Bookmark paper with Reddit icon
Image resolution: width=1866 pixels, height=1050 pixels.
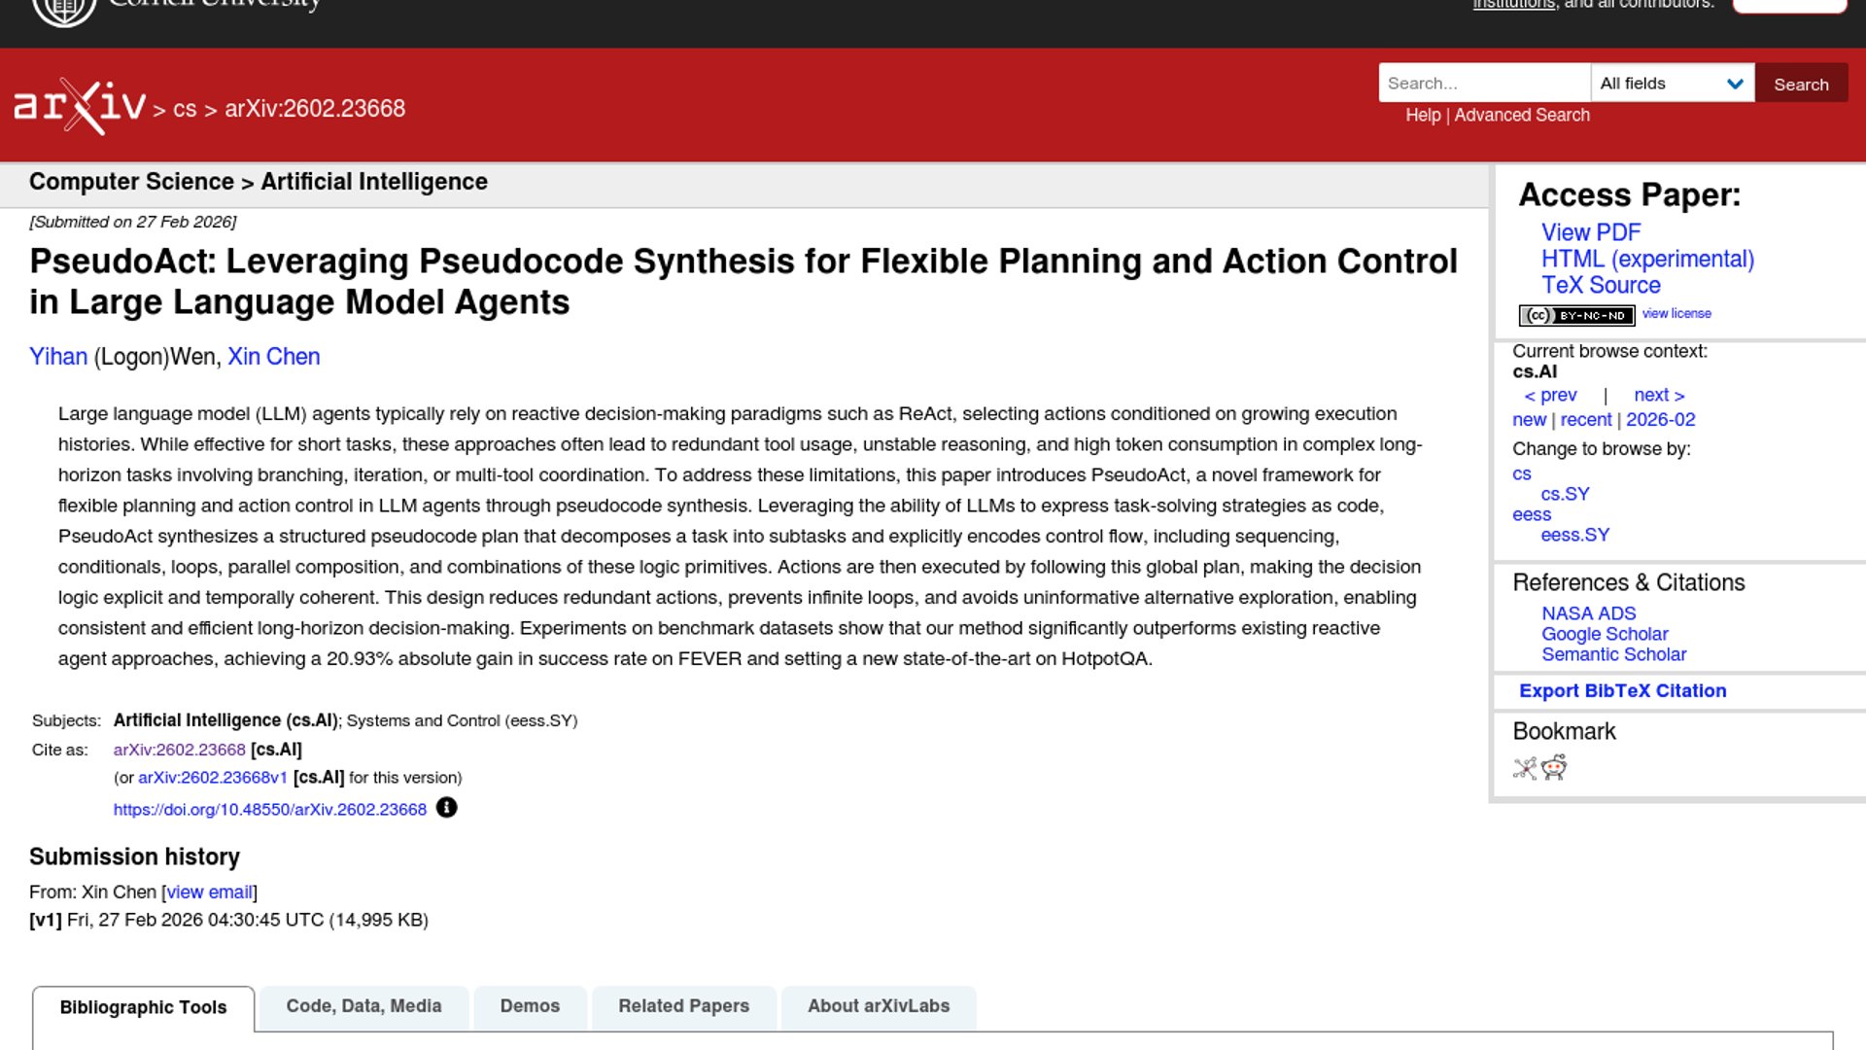(1555, 768)
